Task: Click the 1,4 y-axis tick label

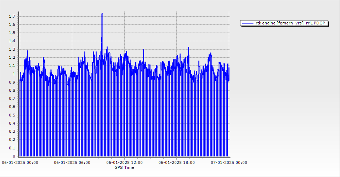Action: coord(12,41)
